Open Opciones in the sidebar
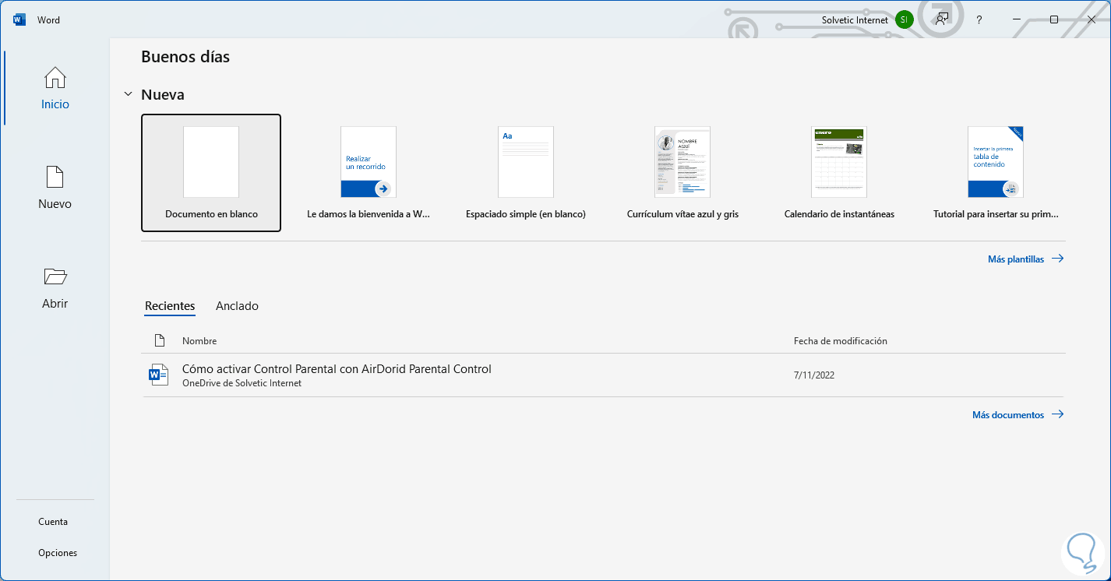The height and width of the screenshot is (581, 1111). click(58, 553)
